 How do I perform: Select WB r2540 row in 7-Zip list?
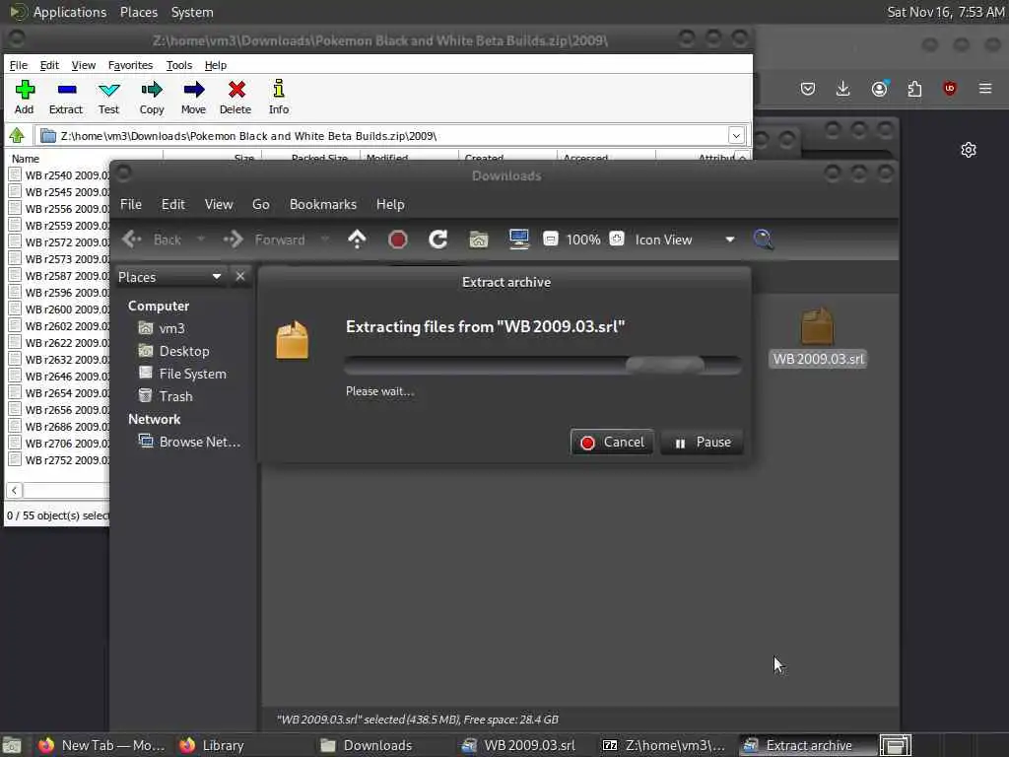[x=58, y=175]
